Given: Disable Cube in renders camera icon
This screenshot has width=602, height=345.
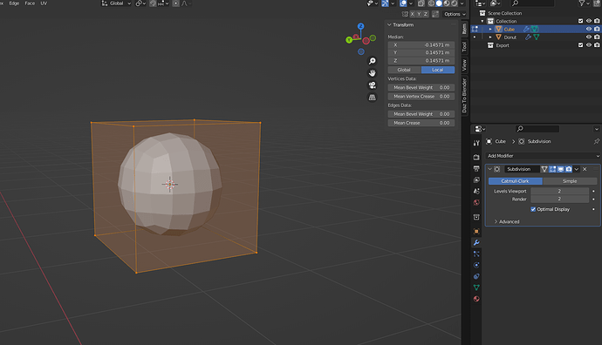Looking at the screenshot, I should click(597, 29).
